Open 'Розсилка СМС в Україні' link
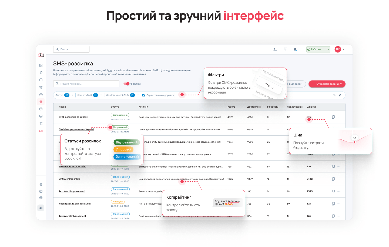Viewport: 389px width, 247px height. [72, 166]
